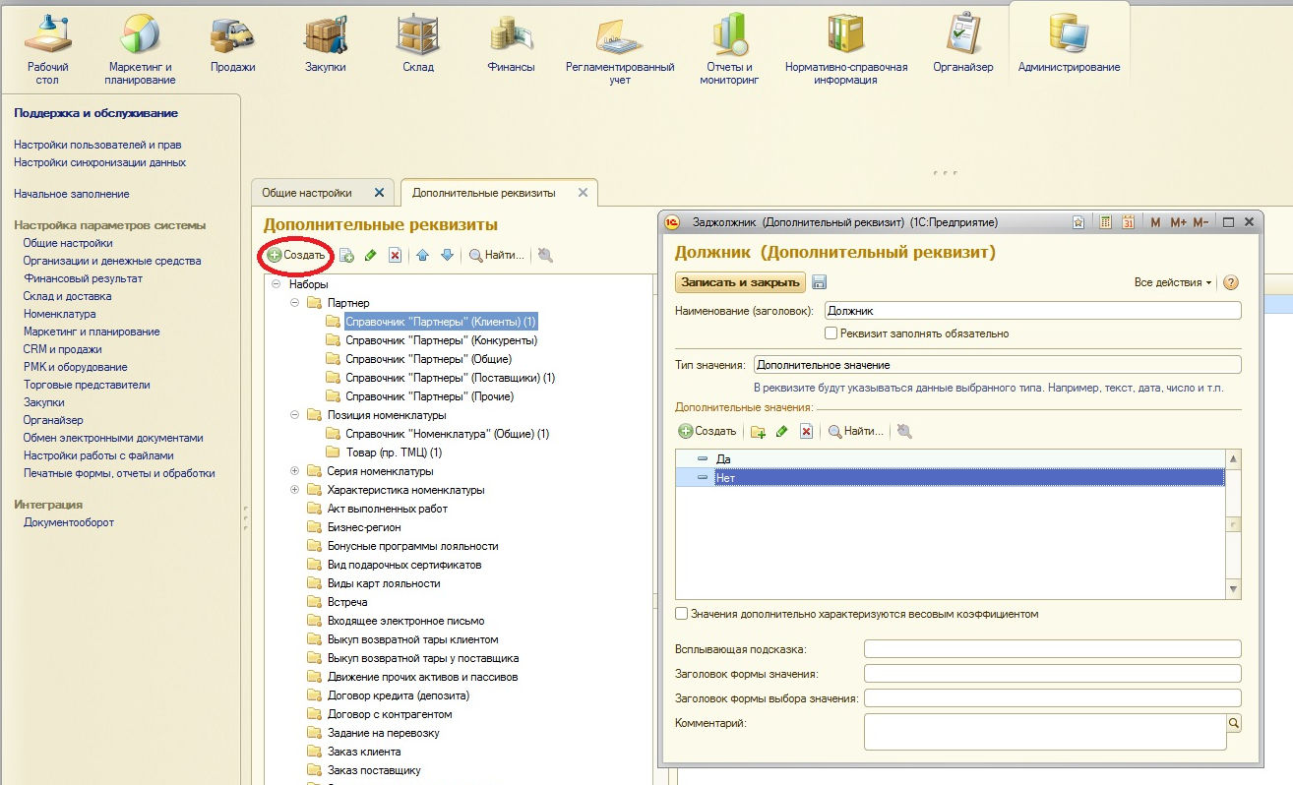The width and height of the screenshot is (1293, 785).
Task: Close the Дополнительные реквизиты tab
Action: point(583,193)
